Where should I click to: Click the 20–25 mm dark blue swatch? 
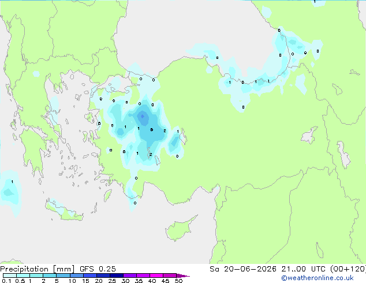(x=103, y=275)
